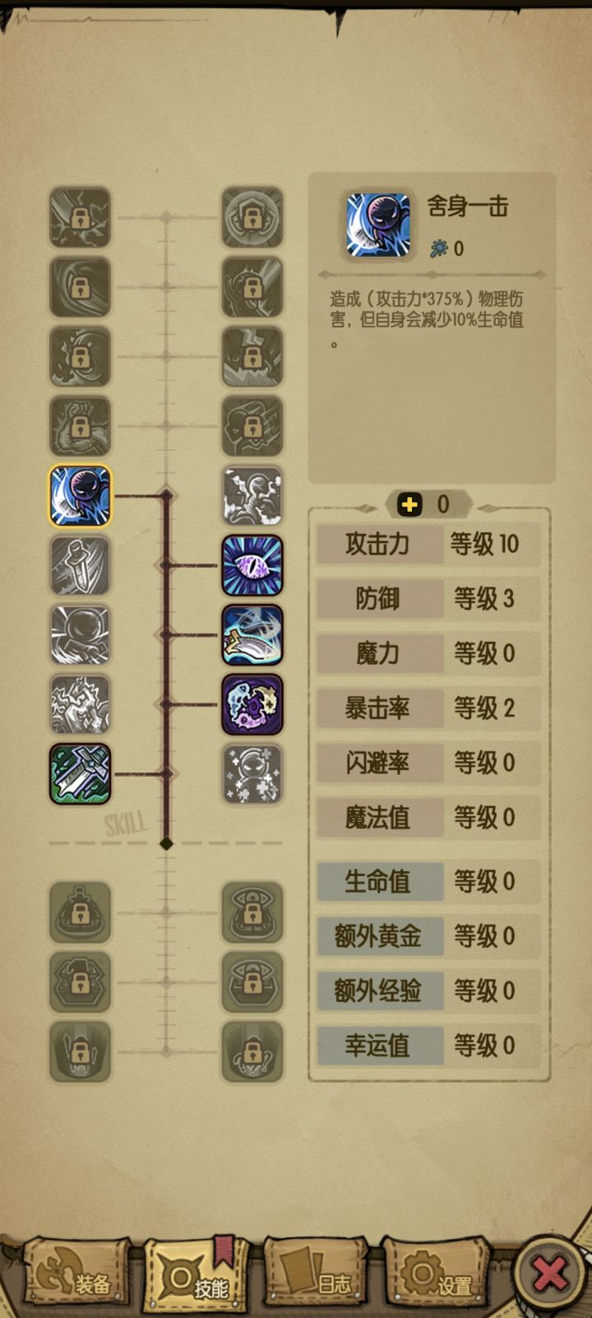Image resolution: width=592 pixels, height=1318 pixels.
Task: Tap the locked skill at top-left
Action: [x=80, y=217]
